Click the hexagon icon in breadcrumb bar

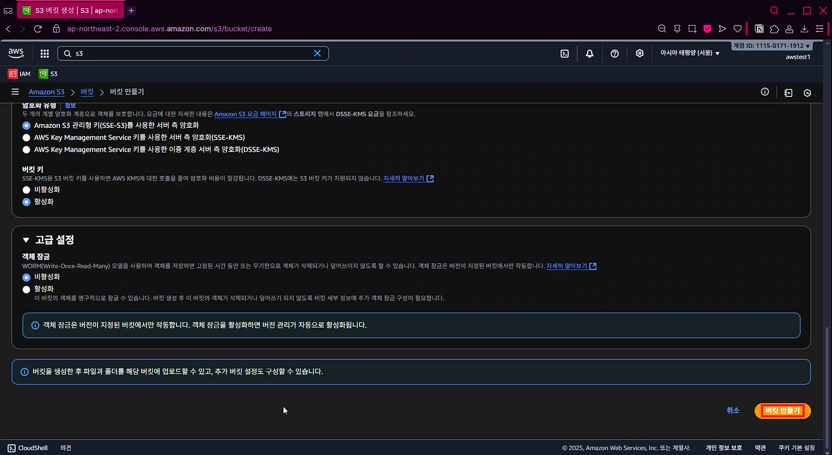pyautogui.click(x=807, y=93)
